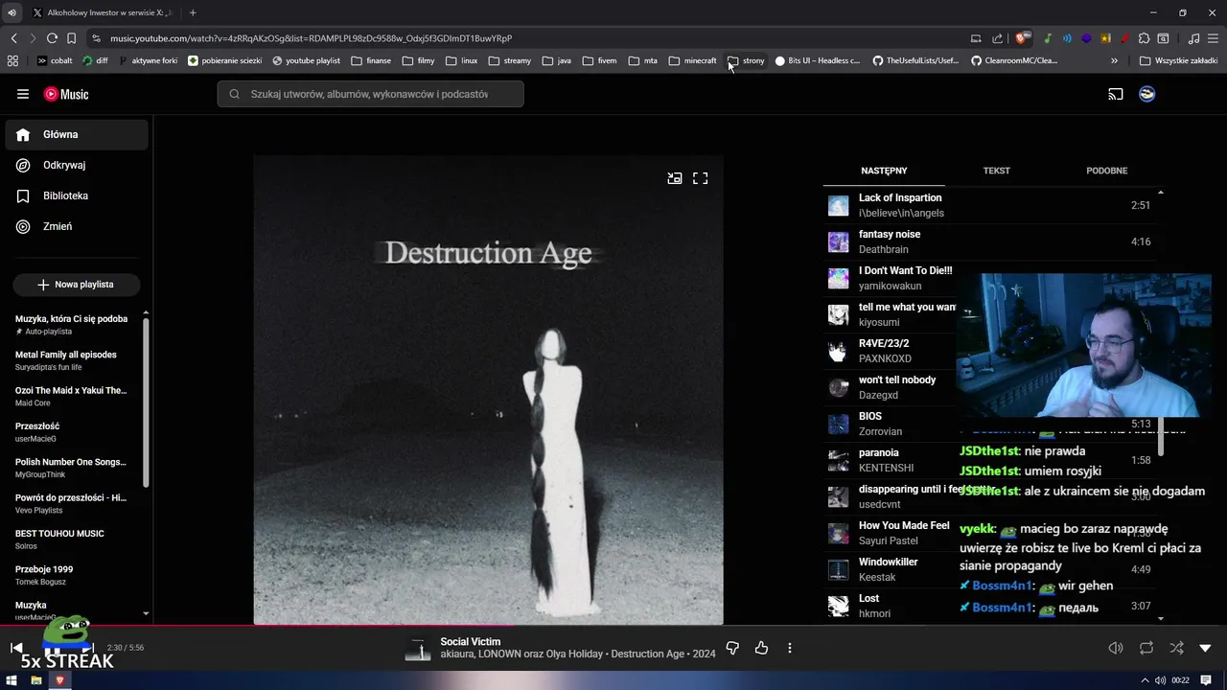Reload the page in the browser
This screenshot has height=690, width=1227.
tap(52, 38)
